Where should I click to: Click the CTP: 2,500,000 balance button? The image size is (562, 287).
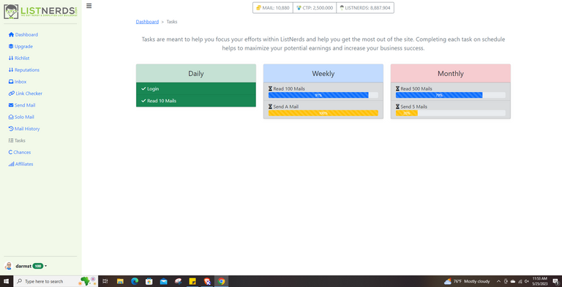(315, 8)
